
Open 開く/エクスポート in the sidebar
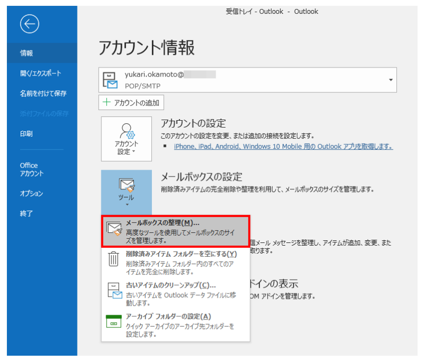(40, 73)
